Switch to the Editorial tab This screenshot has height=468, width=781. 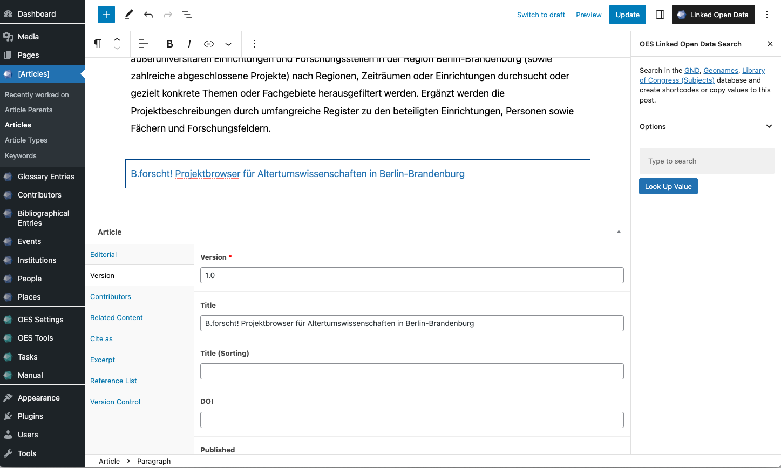click(139, 254)
